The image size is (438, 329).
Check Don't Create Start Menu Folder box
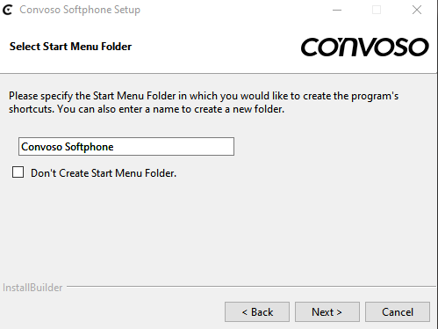tap(18, 172)
